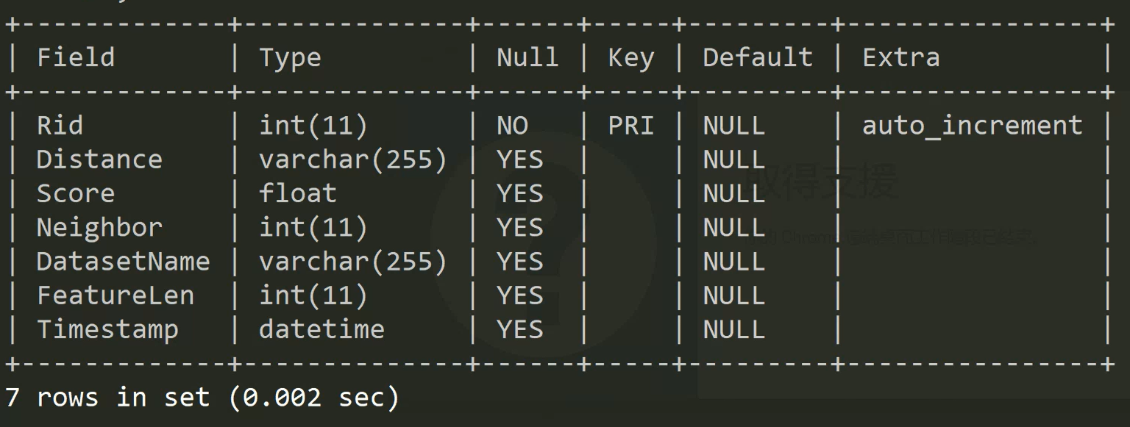Select the Distance field name
Viewport: 1130px width, 427px height.
point(99,159)
